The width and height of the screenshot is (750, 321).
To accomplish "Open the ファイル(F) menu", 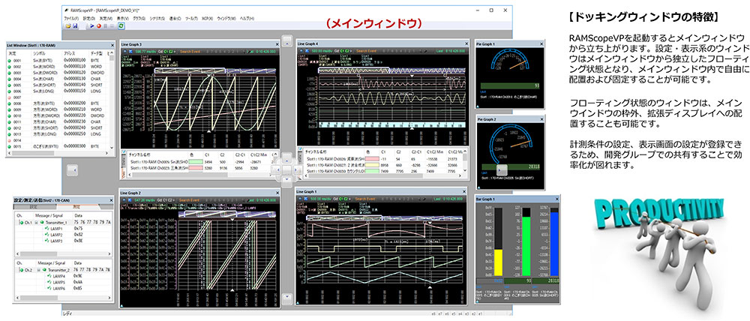I will [x=72, y=18].
